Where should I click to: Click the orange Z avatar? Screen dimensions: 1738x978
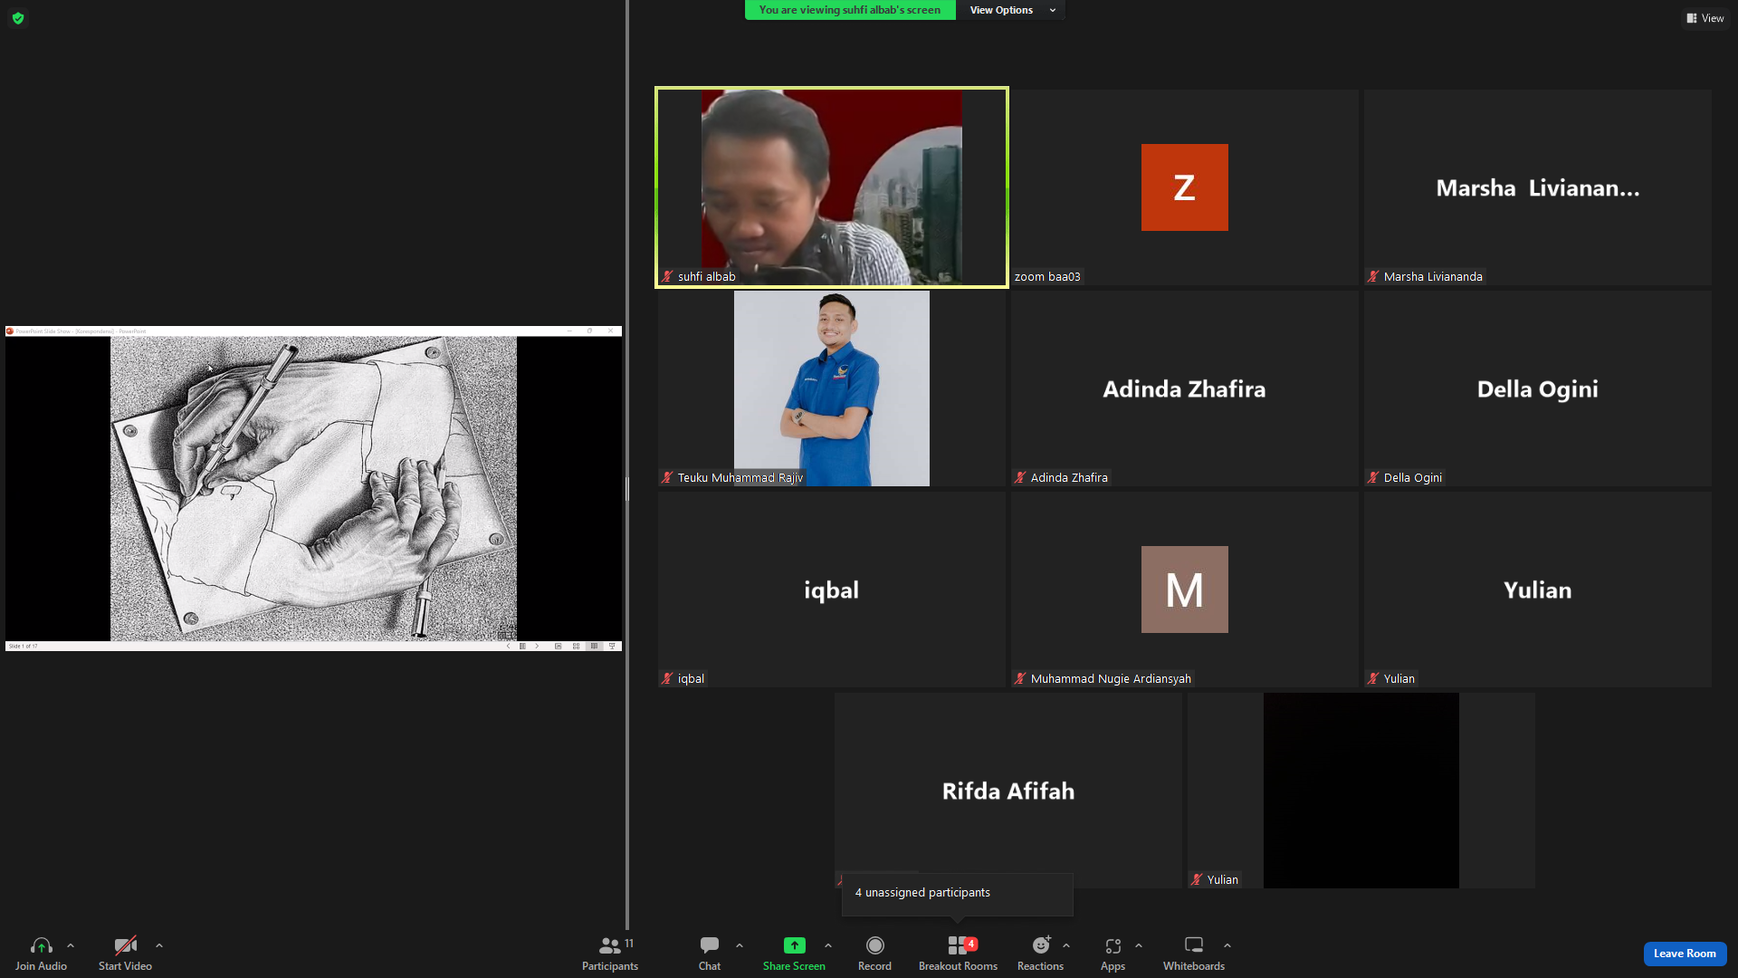coord(1185,187)
